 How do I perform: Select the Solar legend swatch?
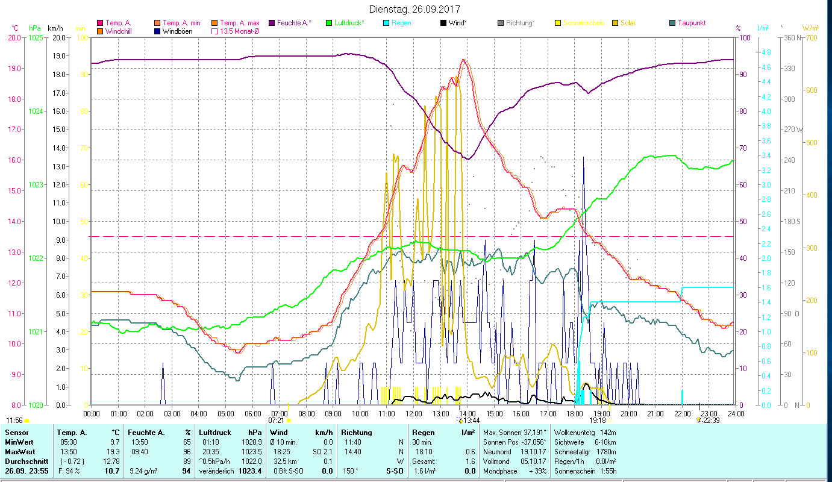[615, 23]
